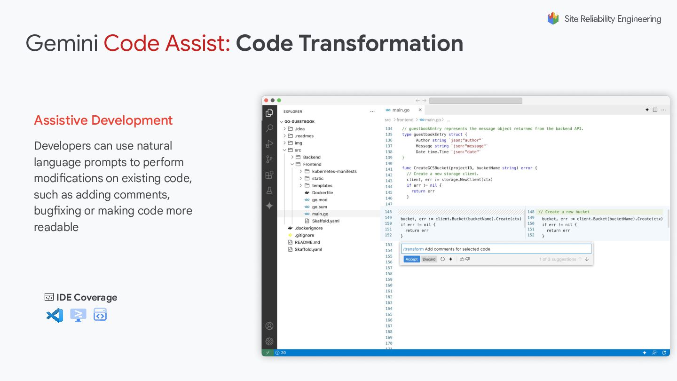
Task: Click src in the breadcrumb
Action: pyautogui.click(x=387, y=120)
